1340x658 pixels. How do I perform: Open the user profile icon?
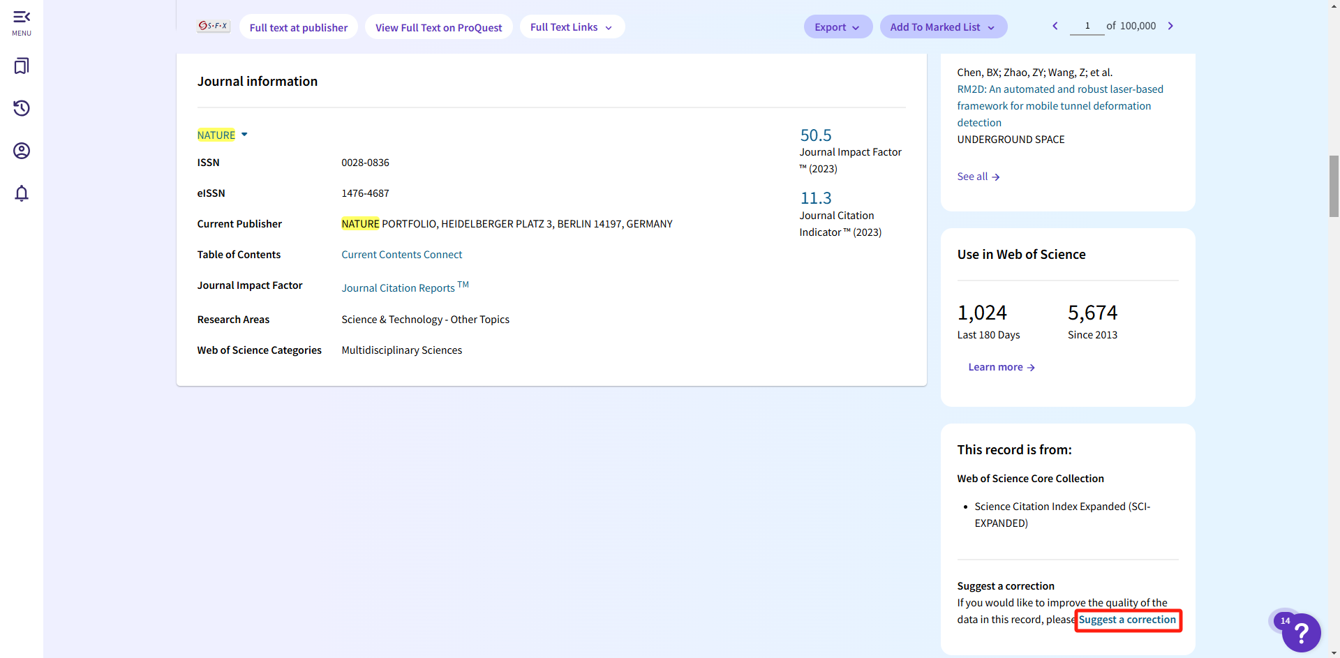click(x=22, y=151)
